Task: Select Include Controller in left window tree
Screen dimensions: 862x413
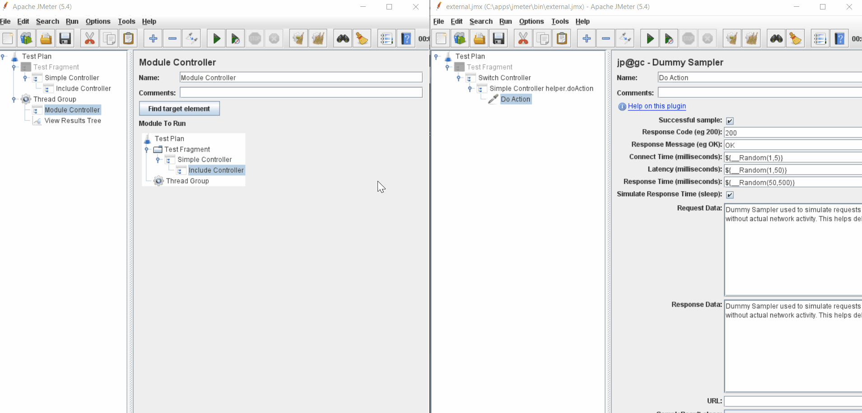Action: [84, 89]
